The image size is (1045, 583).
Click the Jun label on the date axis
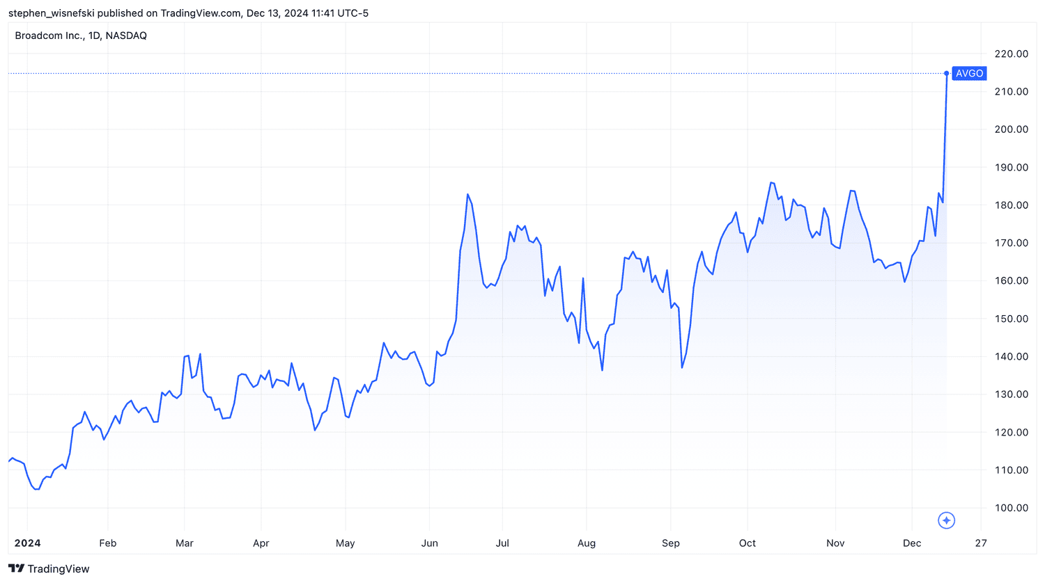click(430, 543)
